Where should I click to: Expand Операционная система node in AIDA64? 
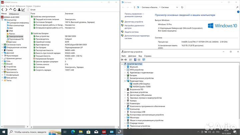coord(2,47)
